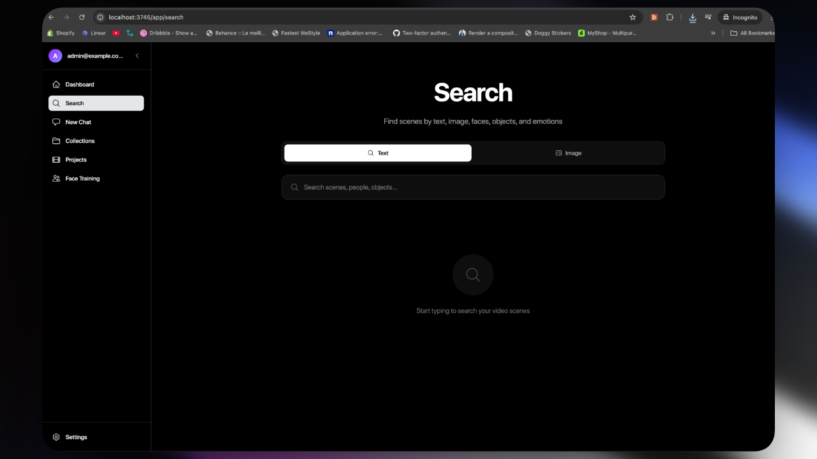This screenshot has width=817, height=459.
Task: Go to Projects in the sidebar
Action: coord(96,159)
